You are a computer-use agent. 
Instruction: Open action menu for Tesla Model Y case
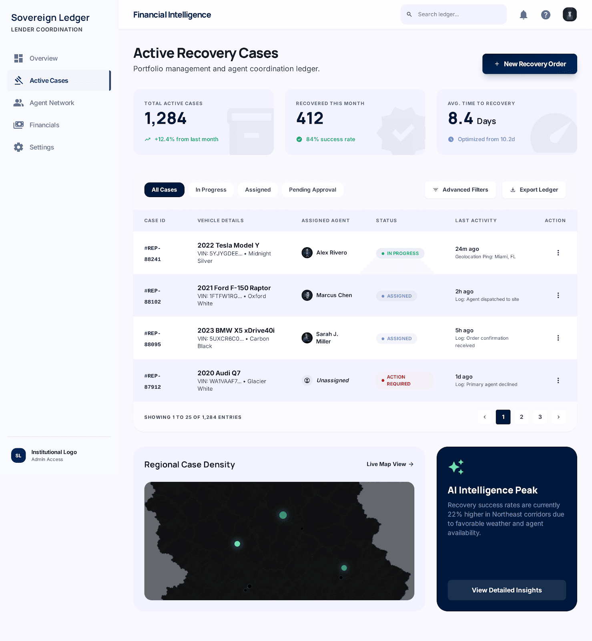pos(558,253)
